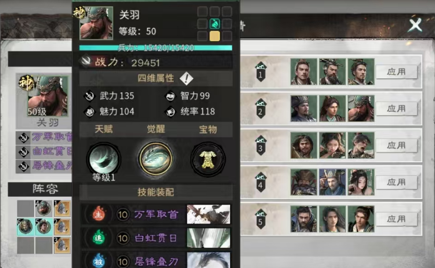Select highlighted green formation grid cell
Image resolution: width=435 pixels, height=268 pixels.
[214, 24]
